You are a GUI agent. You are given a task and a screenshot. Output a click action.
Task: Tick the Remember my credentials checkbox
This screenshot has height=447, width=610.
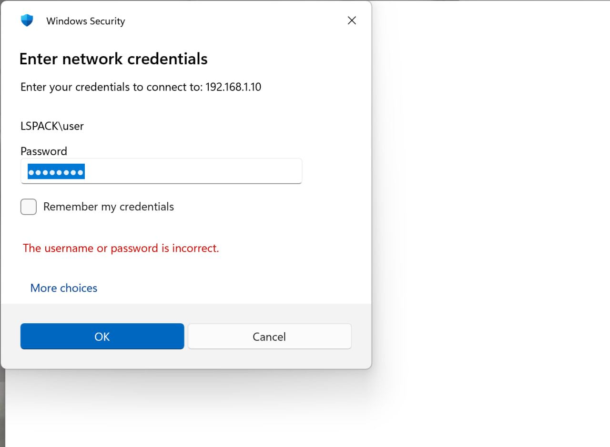(29, 207)
